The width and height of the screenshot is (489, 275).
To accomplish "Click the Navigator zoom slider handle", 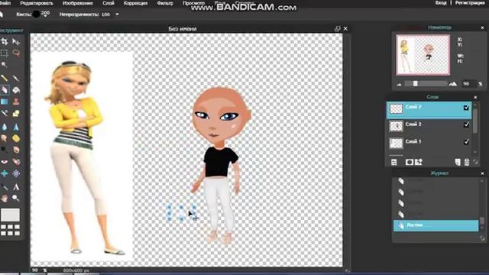I will coord(415,83).
